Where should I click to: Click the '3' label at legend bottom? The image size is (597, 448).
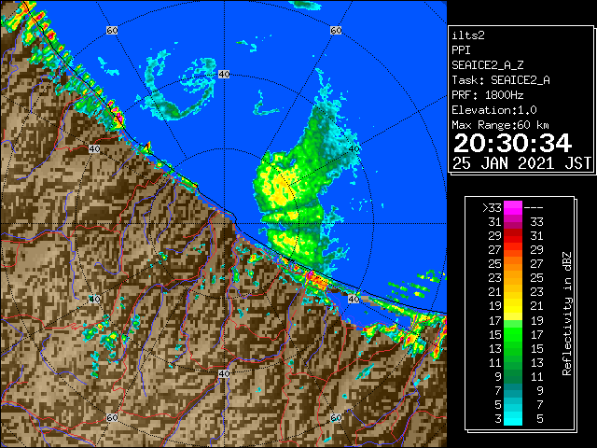click(x=498, y=419)
